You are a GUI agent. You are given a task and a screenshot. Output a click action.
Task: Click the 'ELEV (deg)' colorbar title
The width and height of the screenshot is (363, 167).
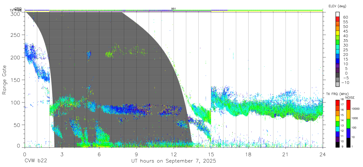tap(337, 6)
